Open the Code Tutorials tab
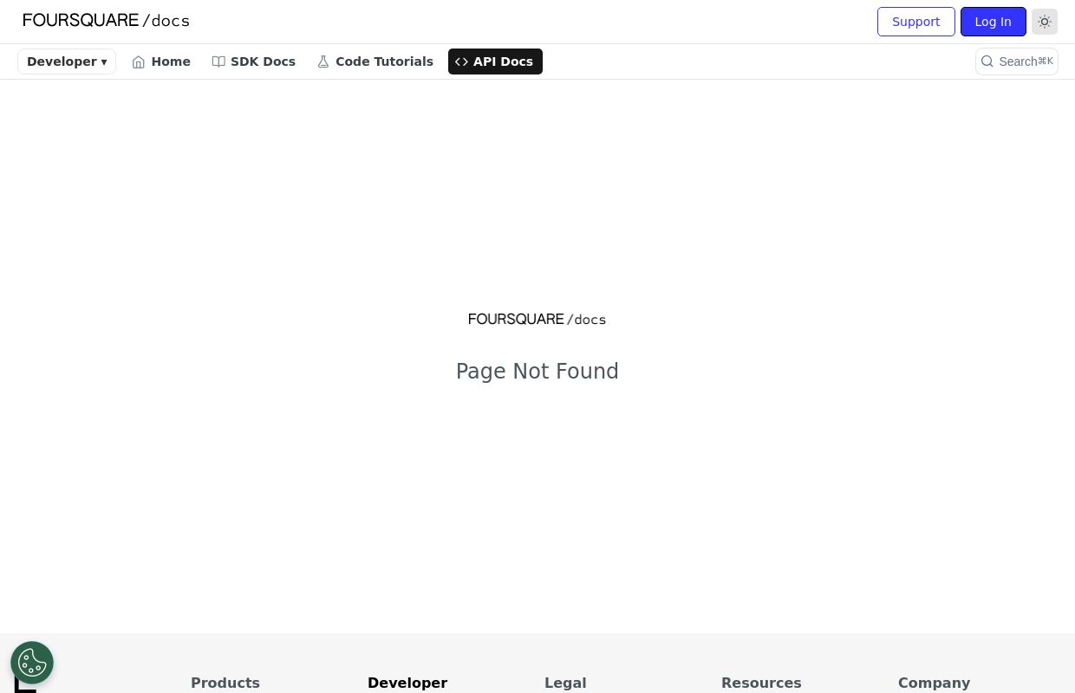Image resolution: width=1075 pixels, height=693 pixels. (x=375, y=62)
